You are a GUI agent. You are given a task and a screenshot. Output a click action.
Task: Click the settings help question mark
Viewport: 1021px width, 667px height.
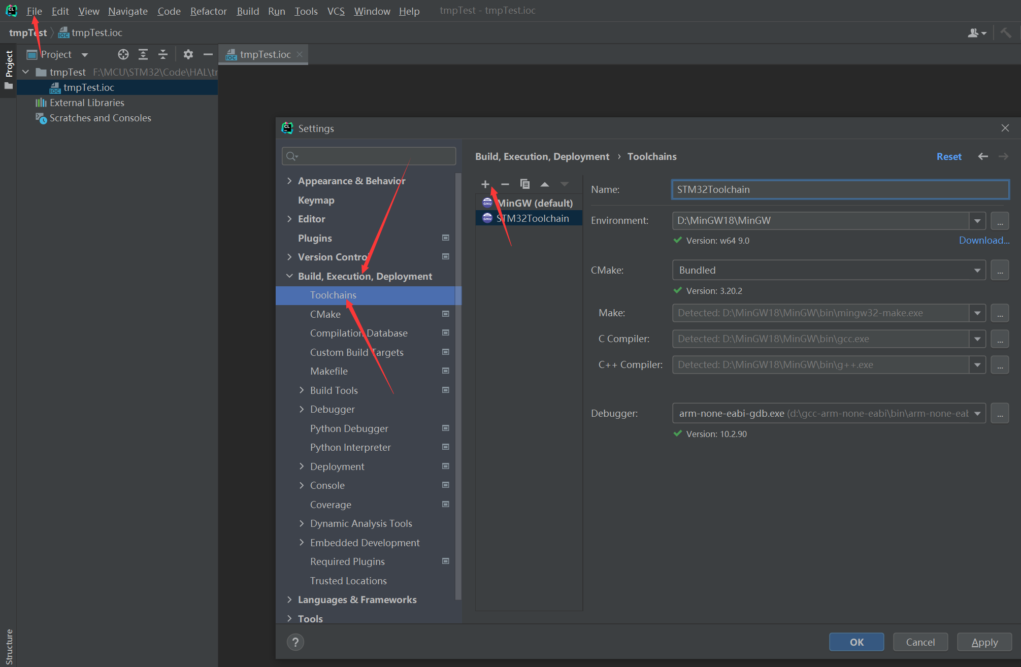click(x=295, y=642)
